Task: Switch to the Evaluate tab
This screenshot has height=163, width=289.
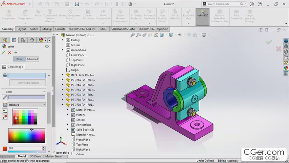Action: tap(60, 29)
